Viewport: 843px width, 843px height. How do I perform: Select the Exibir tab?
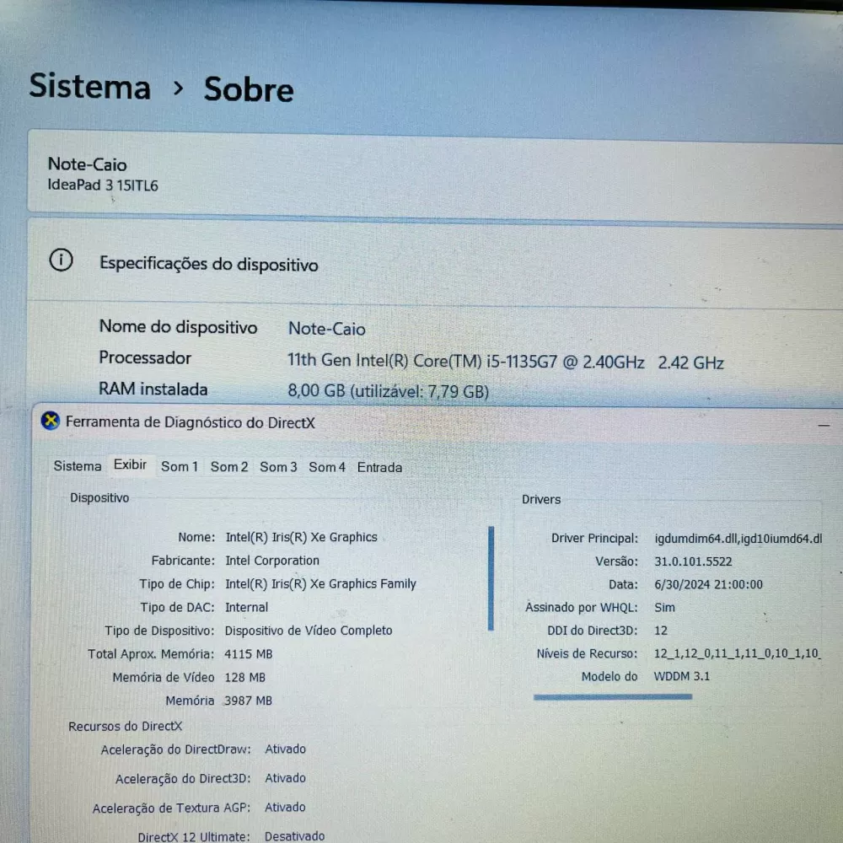point(130,464)
